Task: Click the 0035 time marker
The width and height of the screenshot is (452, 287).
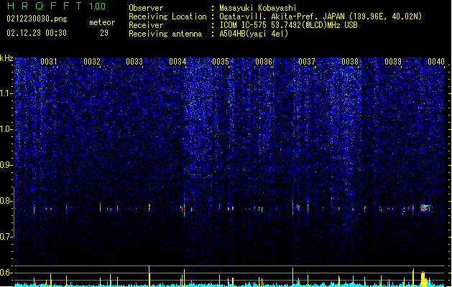Action: (221, 62)
